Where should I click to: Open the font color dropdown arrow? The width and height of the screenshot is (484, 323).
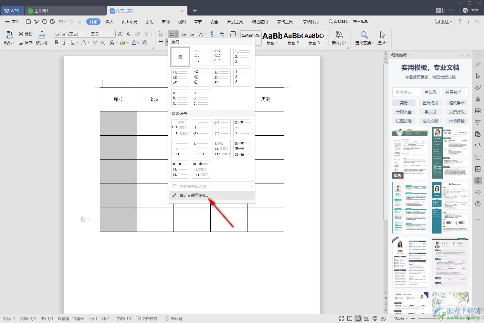pyautogui.click(x=139, y=43)
